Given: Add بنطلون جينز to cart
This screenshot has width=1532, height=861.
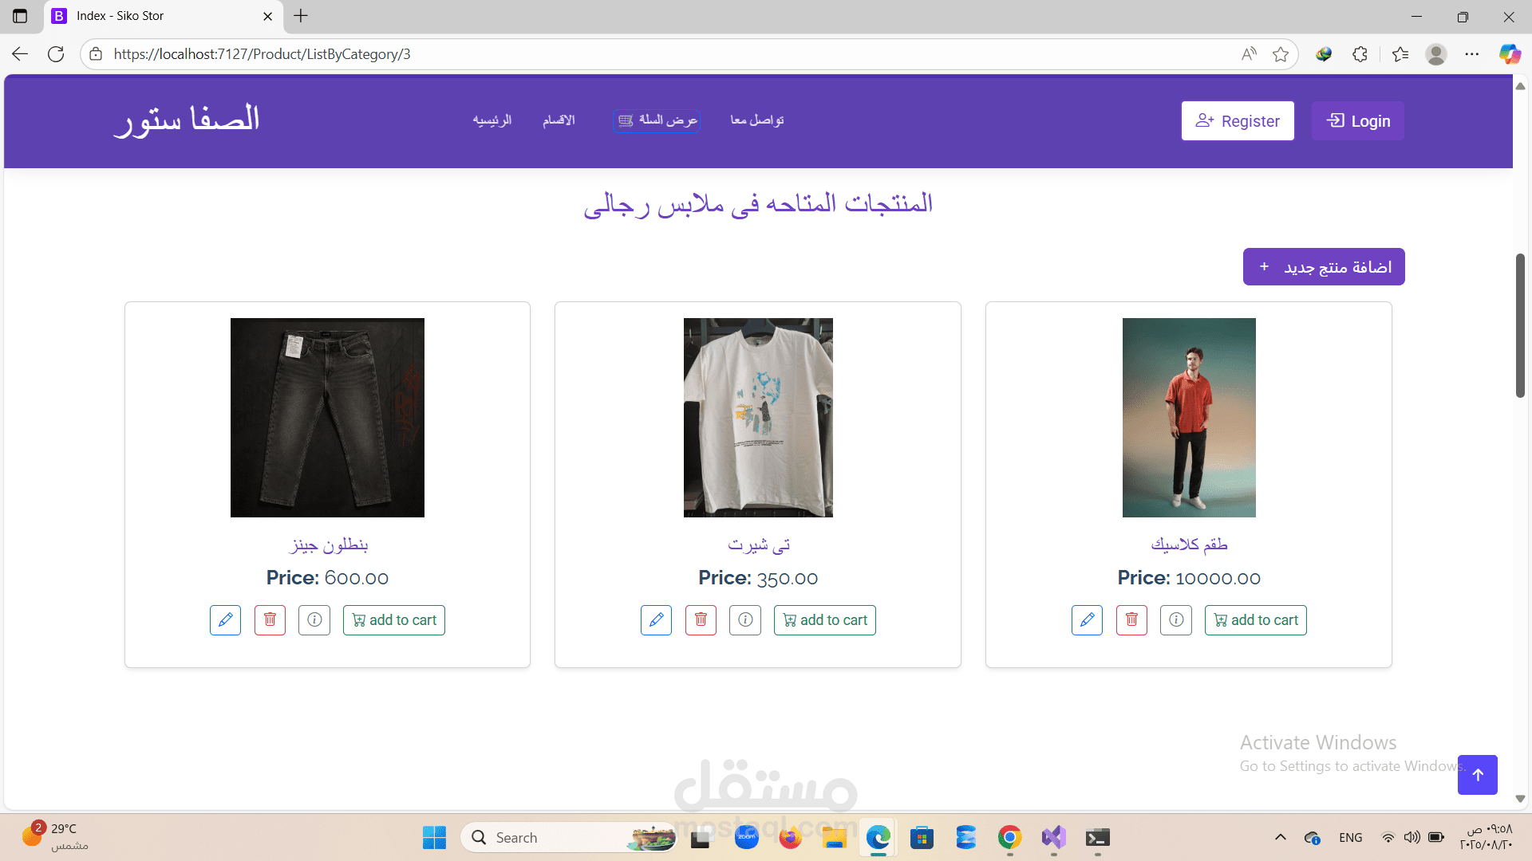Looking at the screenshot, I should [x=394, y=620].
